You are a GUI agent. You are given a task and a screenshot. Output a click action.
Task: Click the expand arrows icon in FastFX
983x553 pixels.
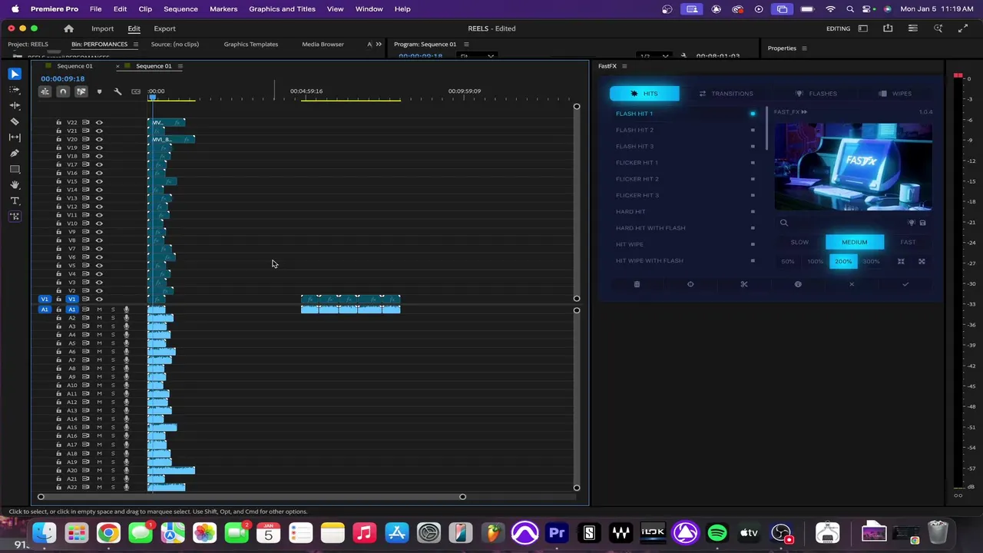(x=922, y=262)
